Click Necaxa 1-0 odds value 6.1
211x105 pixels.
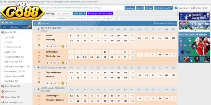(71, 35)
